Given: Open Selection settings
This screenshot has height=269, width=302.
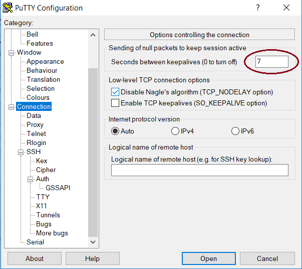Looking at the screenshot, I should pos(41,88).
